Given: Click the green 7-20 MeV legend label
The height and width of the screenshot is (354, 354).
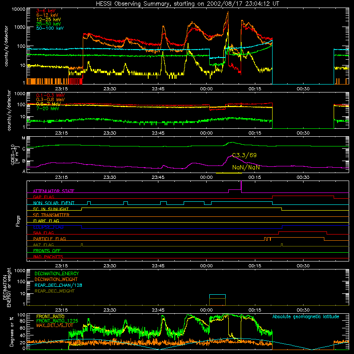Looking at the screenshot, I should (48, 108).
